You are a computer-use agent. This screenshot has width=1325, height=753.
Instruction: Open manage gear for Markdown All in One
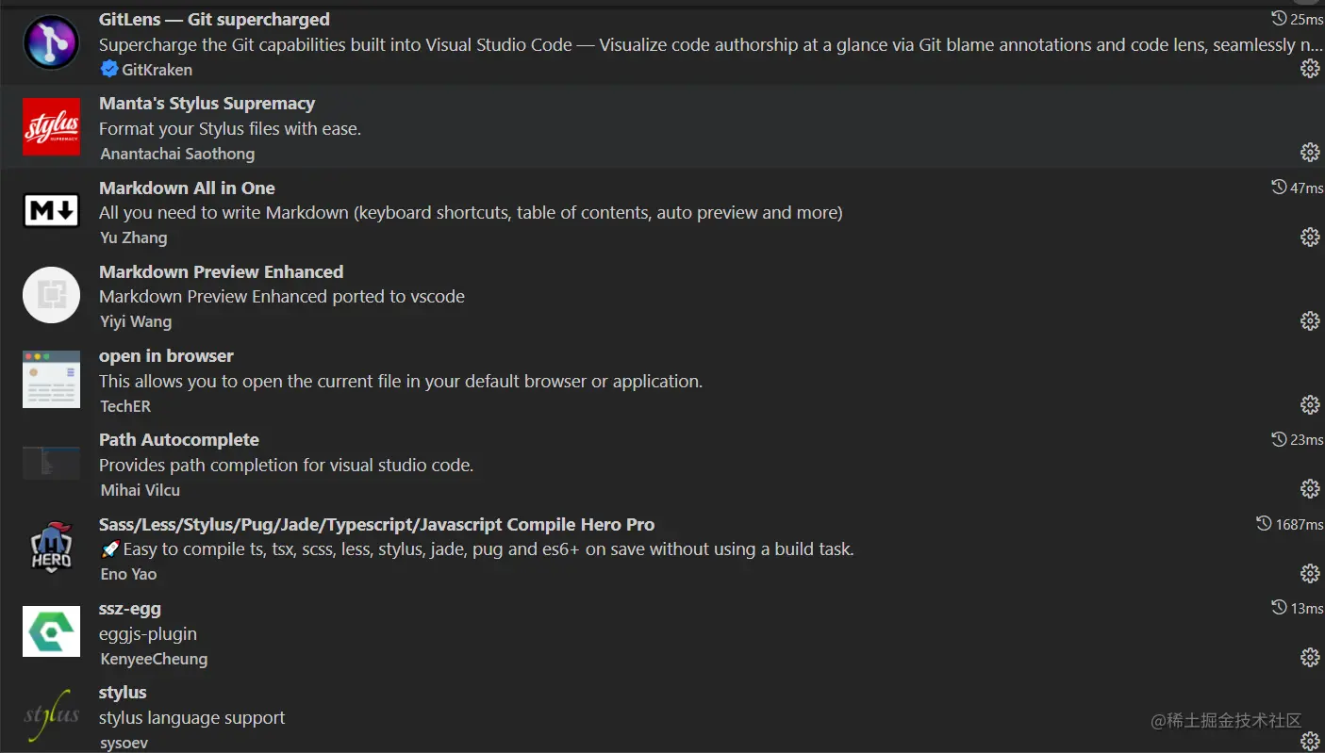[x=1310, y=237]
